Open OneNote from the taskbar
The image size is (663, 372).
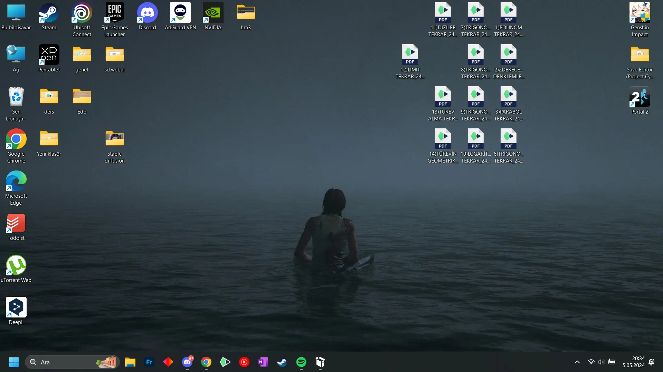263,362
